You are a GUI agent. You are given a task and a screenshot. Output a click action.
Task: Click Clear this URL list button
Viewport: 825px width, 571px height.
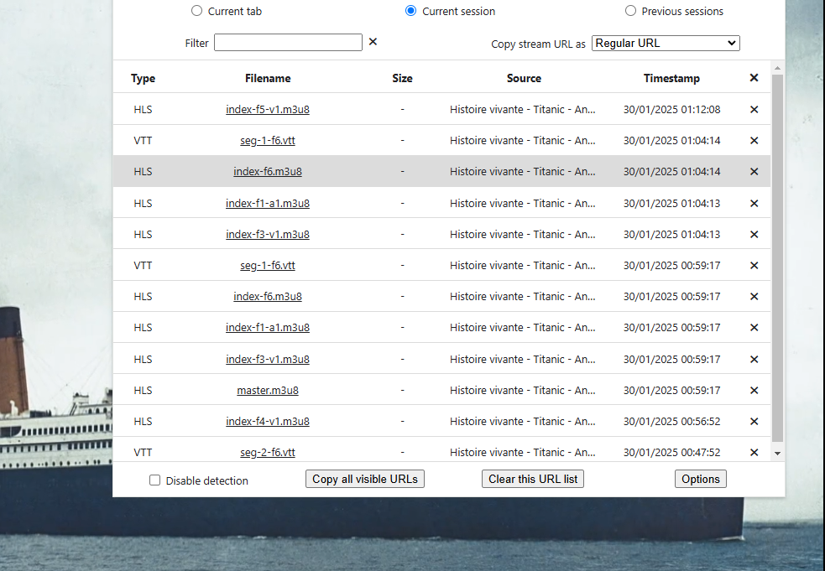pos(533,479)
